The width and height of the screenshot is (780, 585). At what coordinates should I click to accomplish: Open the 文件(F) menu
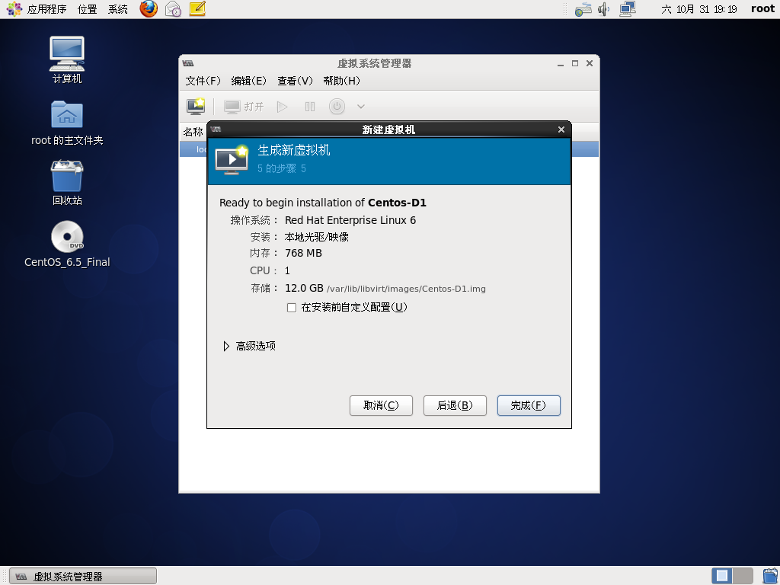coord(203,81)
